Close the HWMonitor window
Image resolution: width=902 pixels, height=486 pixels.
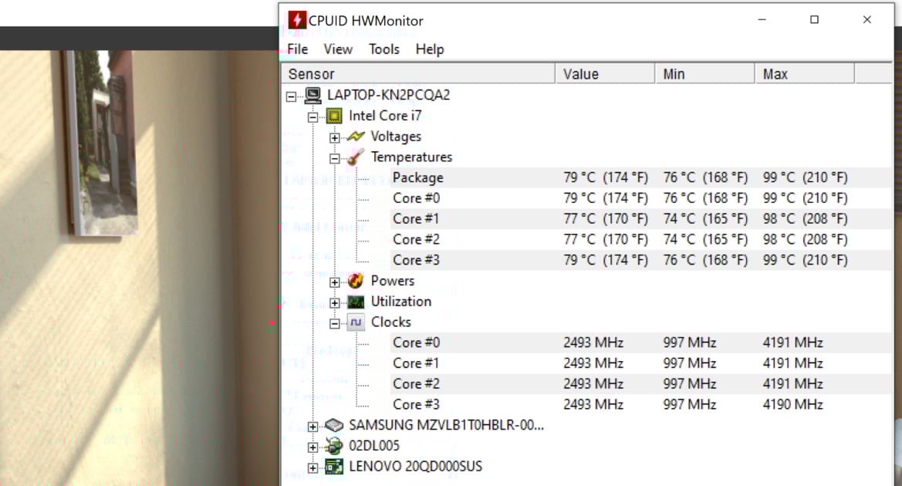(867, 20)
